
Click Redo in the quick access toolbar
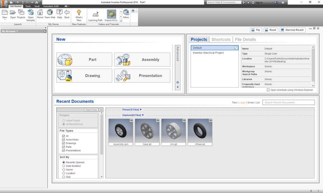point(32,2)
